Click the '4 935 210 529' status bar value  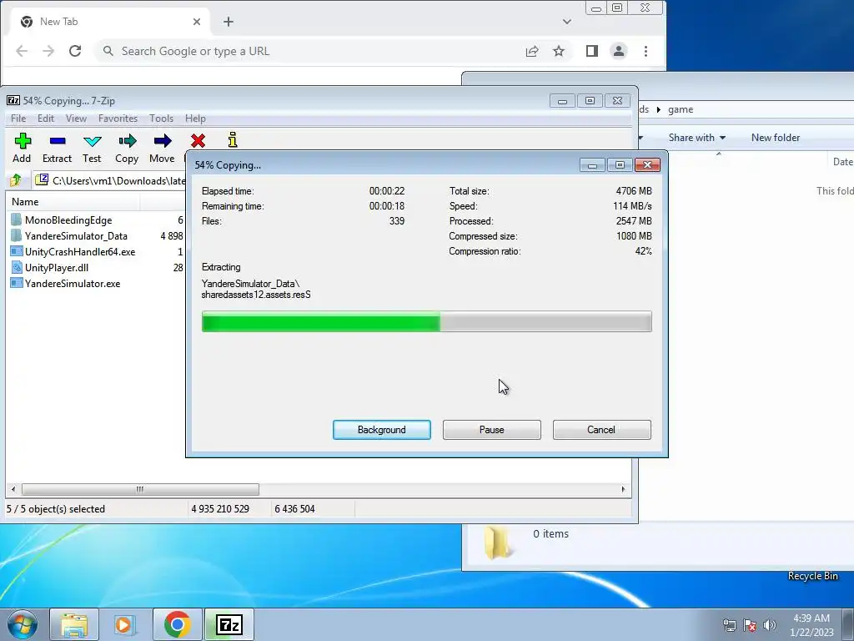[220, 509]
